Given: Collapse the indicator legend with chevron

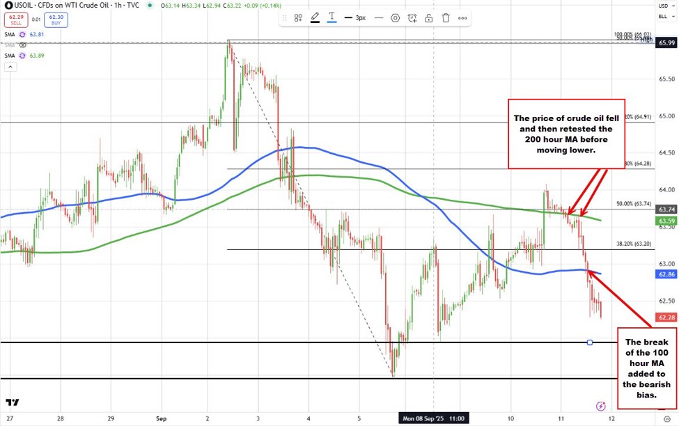Looking at the screenshot, I should coord(10,68).
